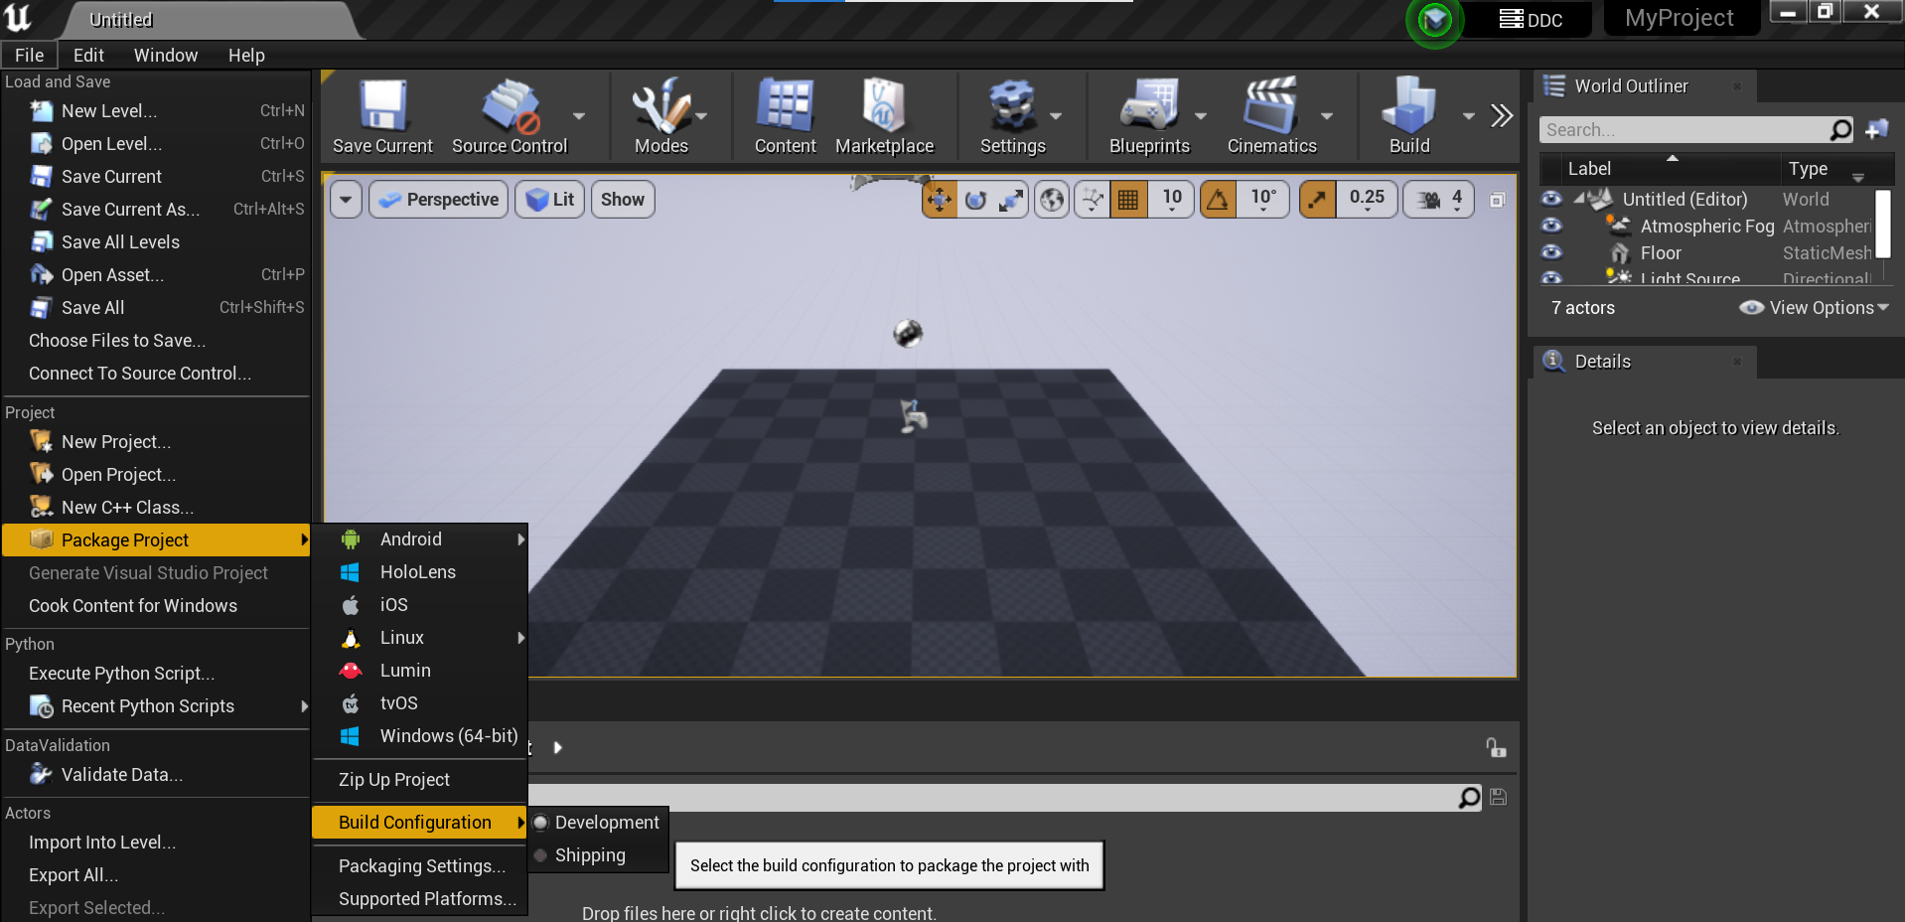Click the World Outliner search field

1685,130
